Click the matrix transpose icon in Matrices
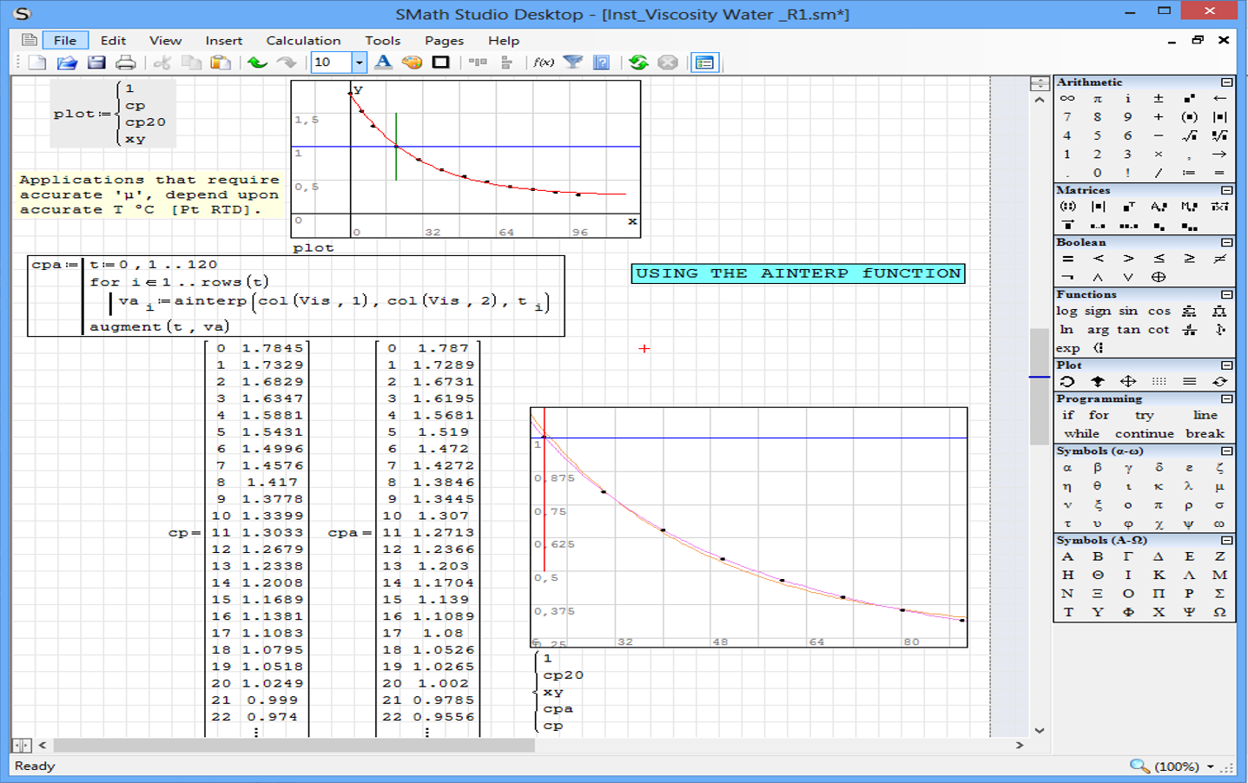 (x=1128, y=207)
